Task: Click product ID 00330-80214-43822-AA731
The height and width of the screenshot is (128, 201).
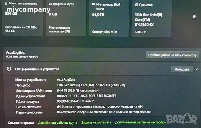Action: click(x=76, y=101)
